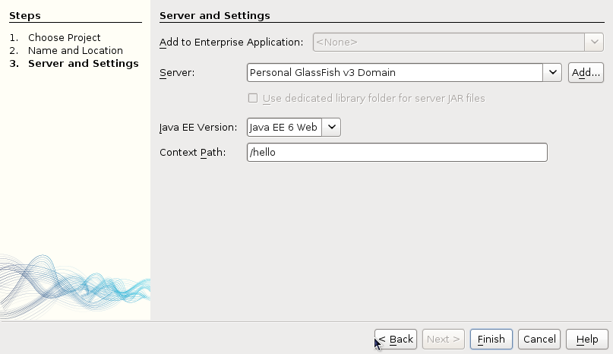Click the Finish button
This screenshot has height=354, width=613.
click(x=491, y=339)
